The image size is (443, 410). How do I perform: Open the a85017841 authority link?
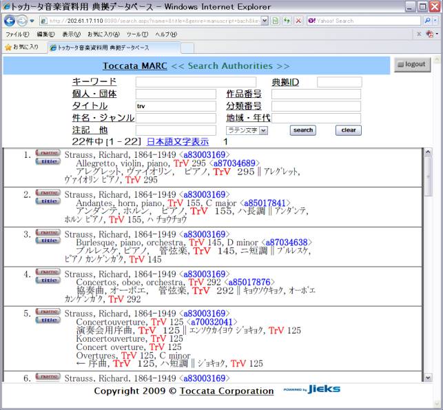pyautogui.click(x=265, y=203)
